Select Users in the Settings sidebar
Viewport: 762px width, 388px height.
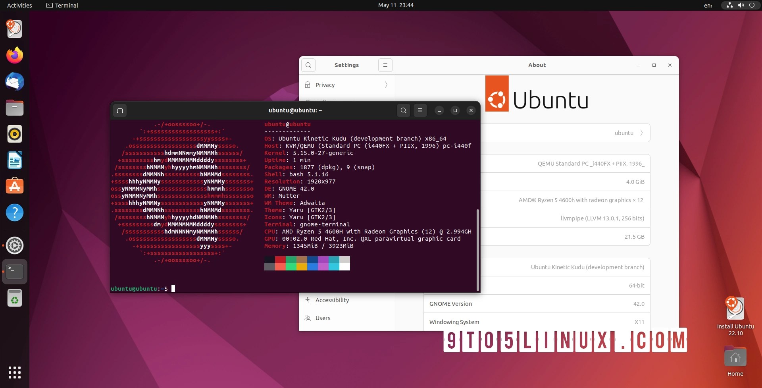[x=322, y=318]
